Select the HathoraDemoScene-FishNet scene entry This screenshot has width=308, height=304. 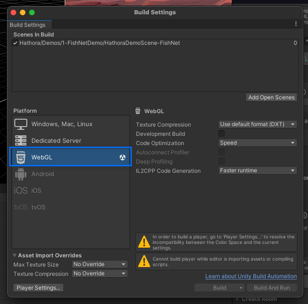[155, 43]
